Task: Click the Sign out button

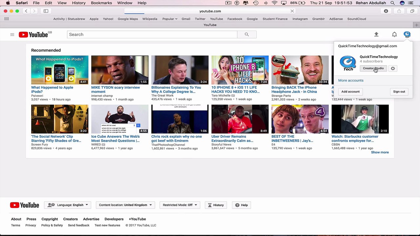Action: (399, 91)
